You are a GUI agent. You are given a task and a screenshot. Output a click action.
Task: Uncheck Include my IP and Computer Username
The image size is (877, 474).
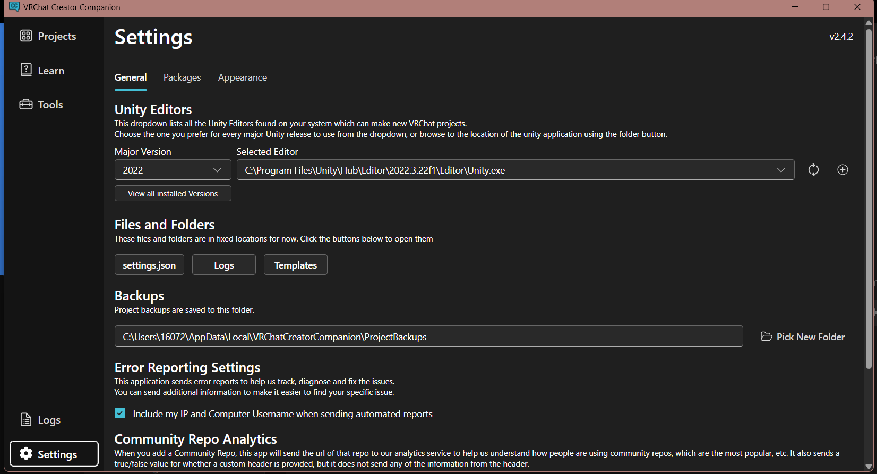point(121,413)
